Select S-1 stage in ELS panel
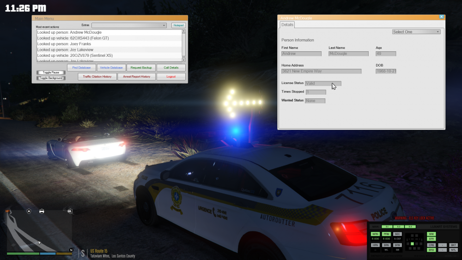 (x=387, y=227)
